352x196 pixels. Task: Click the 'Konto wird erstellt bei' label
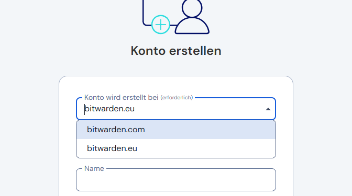[x=121, y=97]
